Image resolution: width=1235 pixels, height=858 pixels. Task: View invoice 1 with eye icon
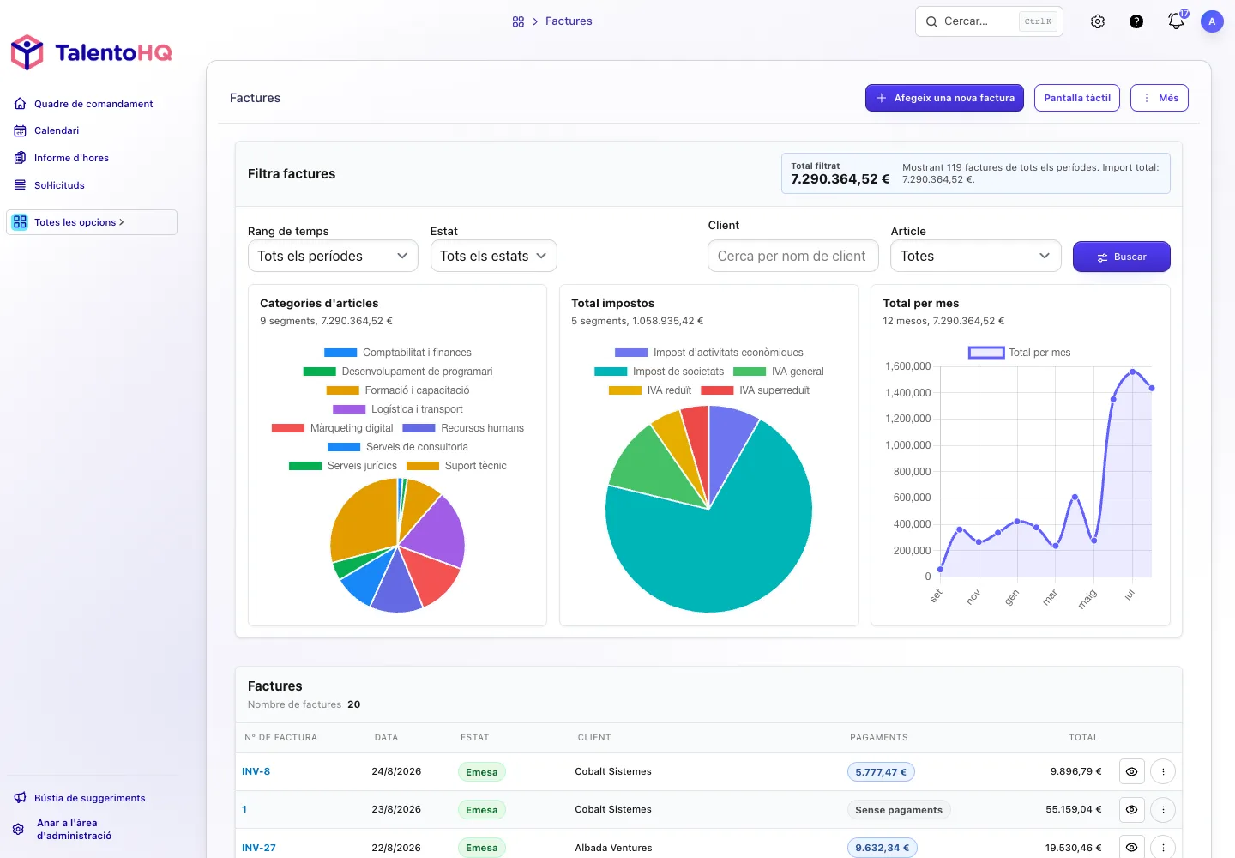pos(1132,810)
